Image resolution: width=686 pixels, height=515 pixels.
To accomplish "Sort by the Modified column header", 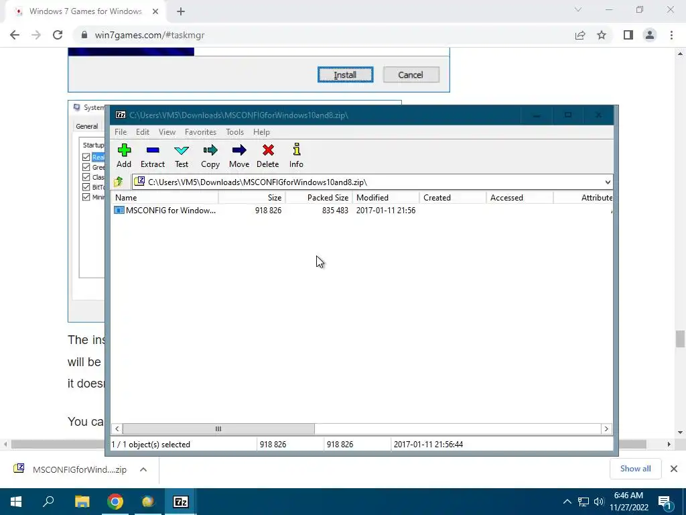I will 386,198.
